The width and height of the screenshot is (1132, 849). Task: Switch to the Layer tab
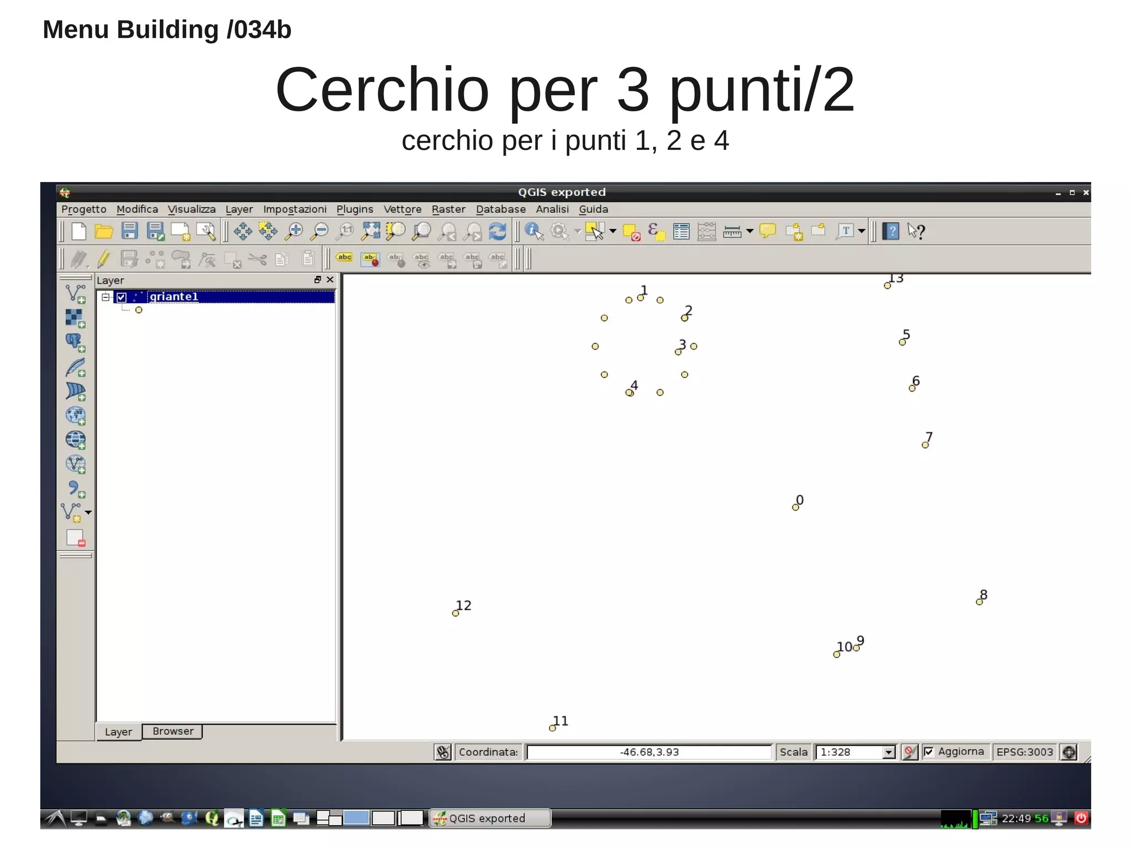[x=118, y=732]
